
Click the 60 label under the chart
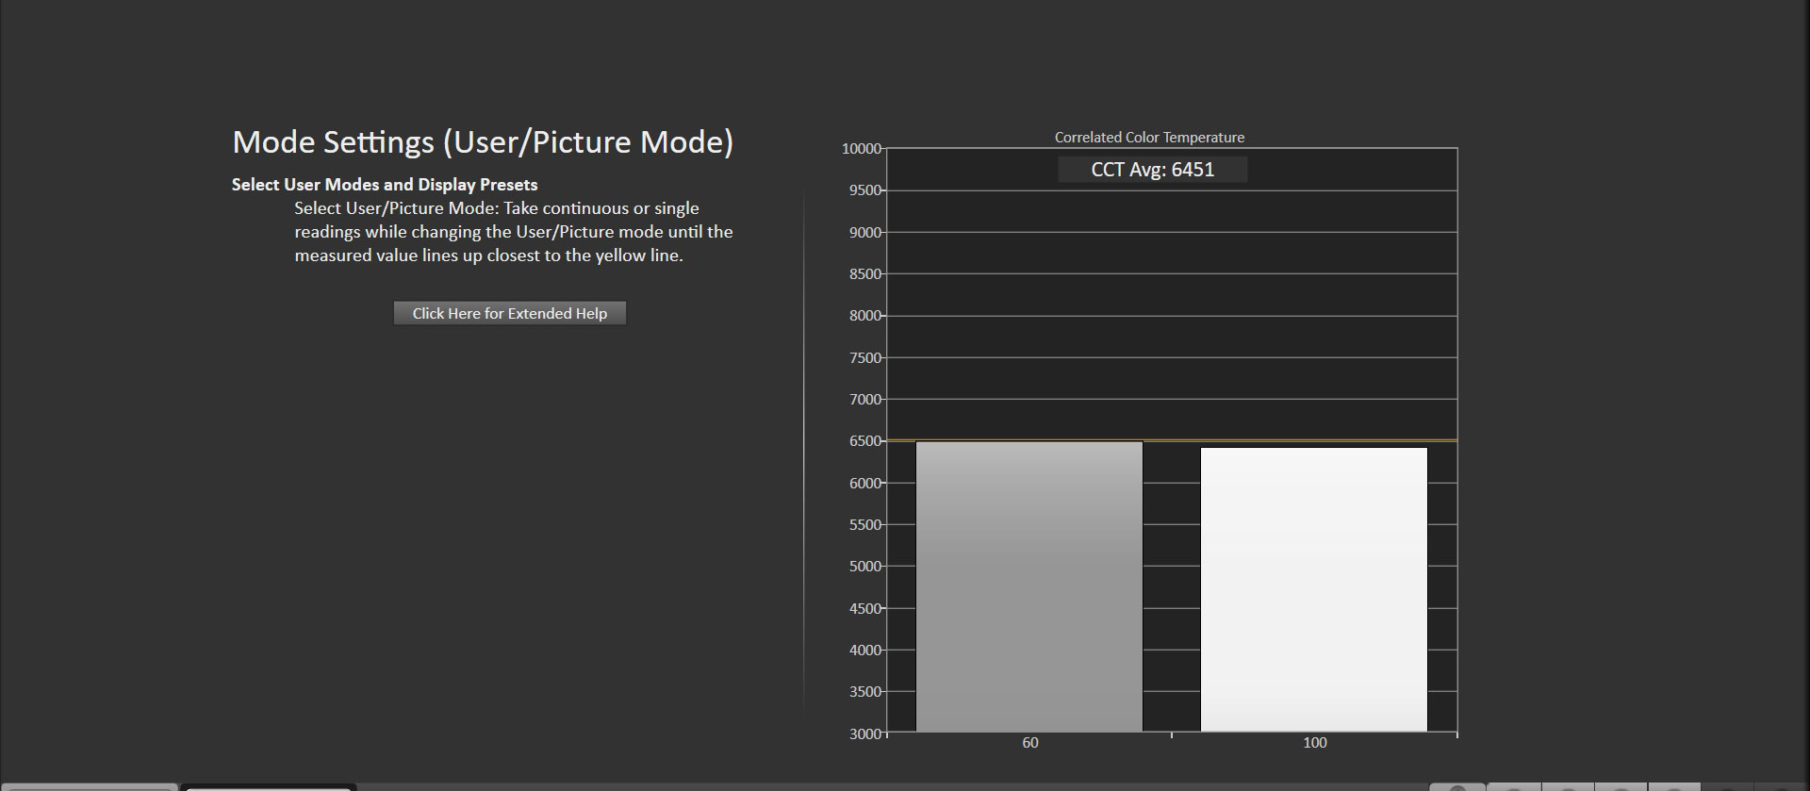point(1029,743)
